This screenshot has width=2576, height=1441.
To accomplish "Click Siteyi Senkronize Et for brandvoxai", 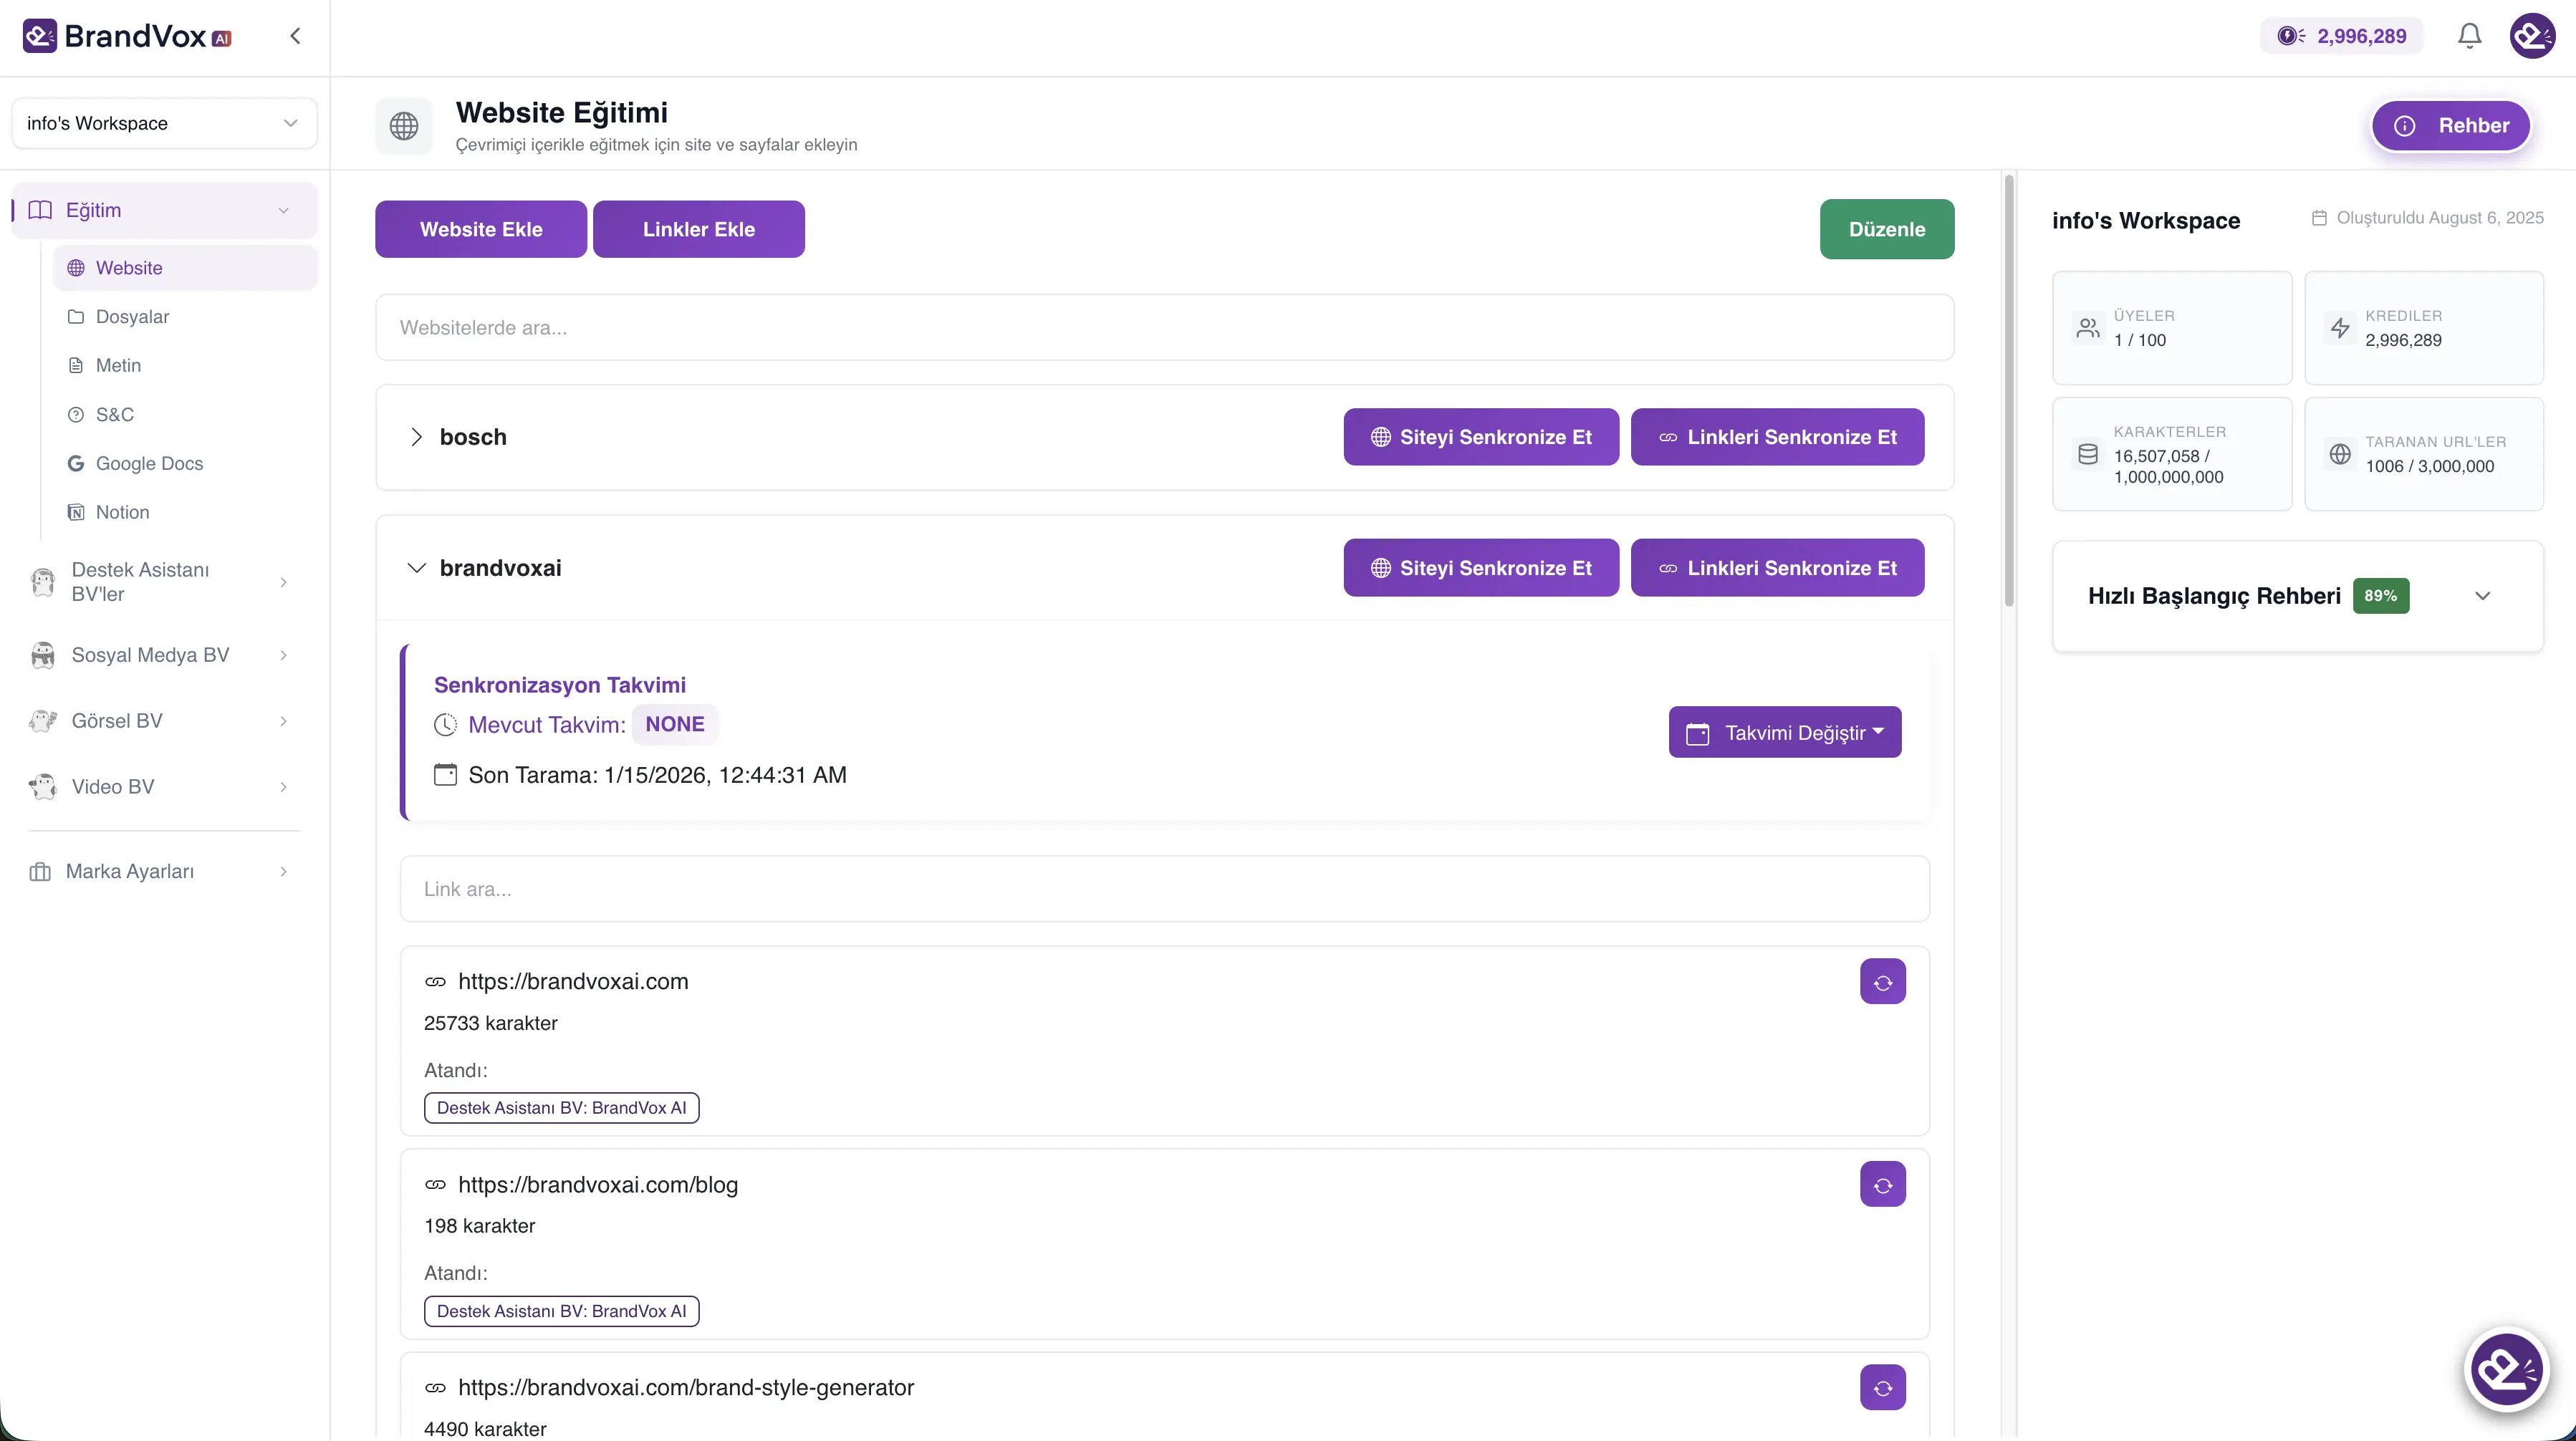I will (x=1481, y=568).
